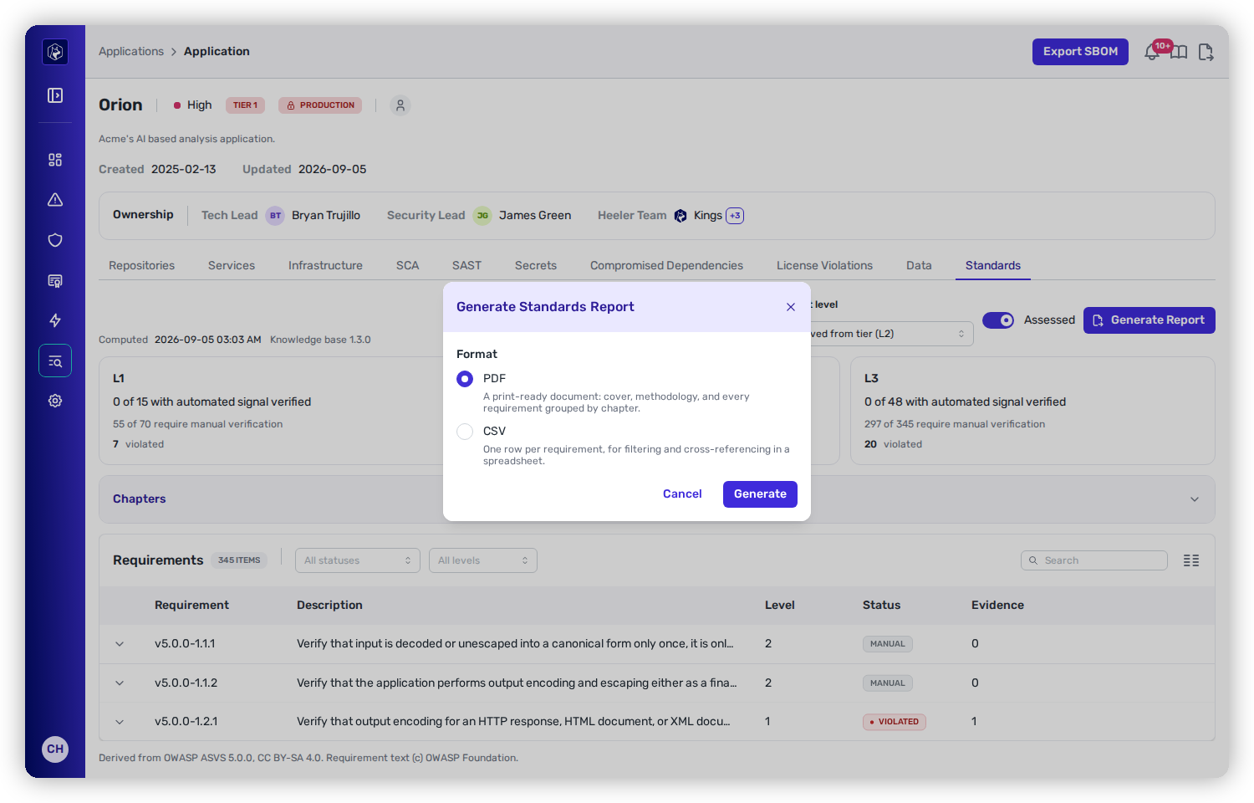Click the +3 teams badge next to Kings
The width and height of the screenshot is (1254, 803).
(735, 216)
